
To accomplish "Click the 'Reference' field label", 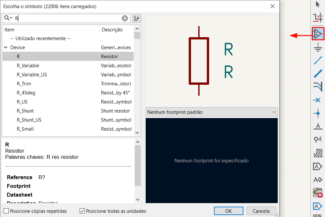I will [x=19, y=177].
